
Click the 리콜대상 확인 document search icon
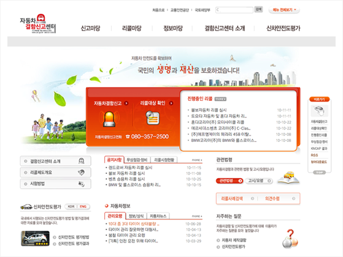pyautogui.click(x=152, y=118)
